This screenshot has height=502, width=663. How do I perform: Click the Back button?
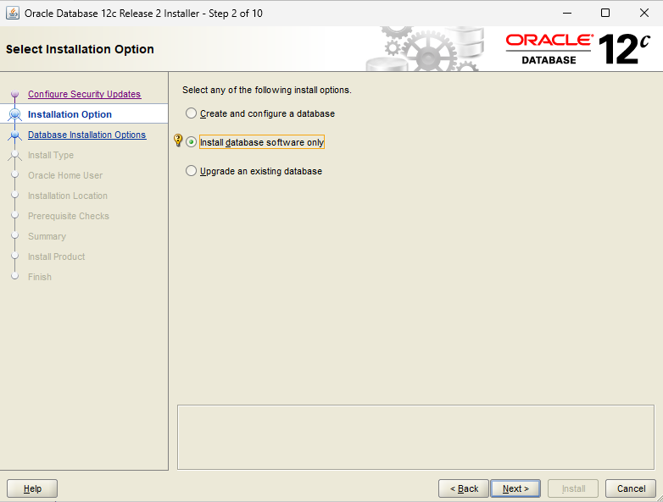(464, 488)
